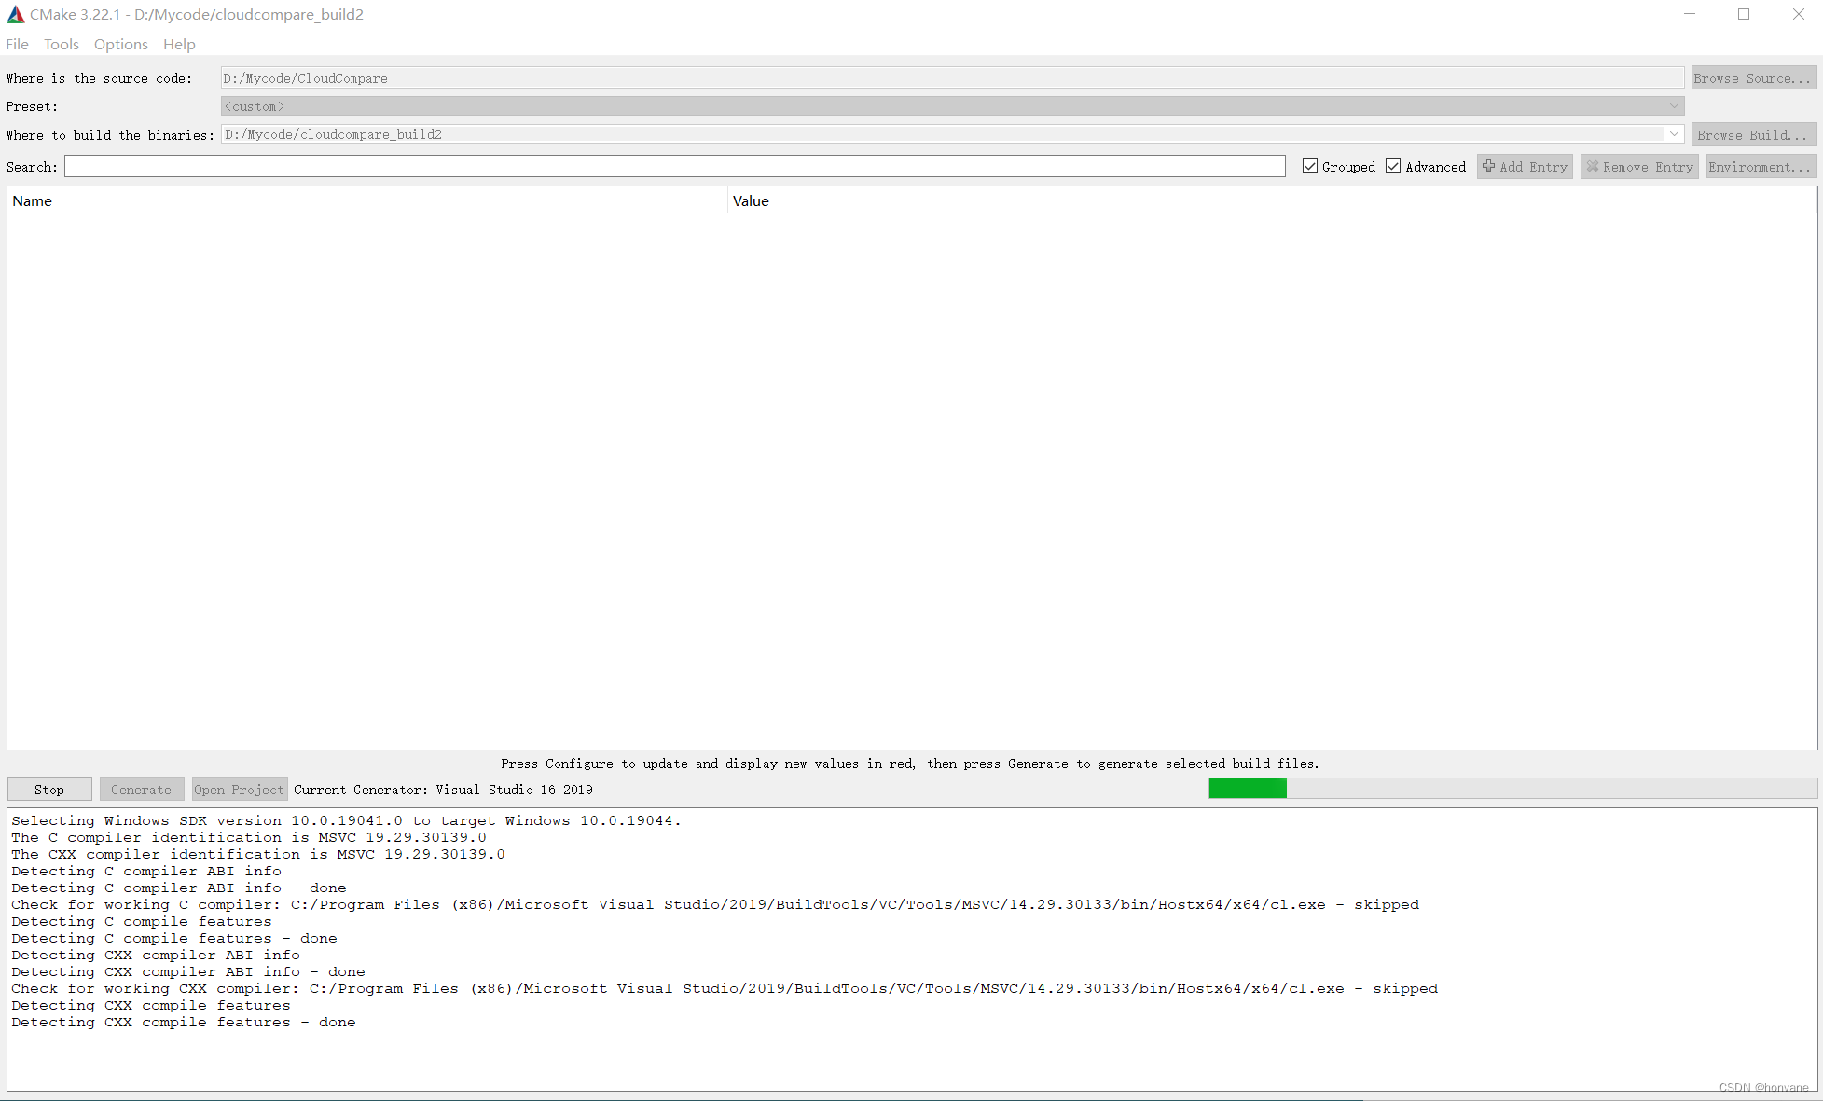The width and height of the screenshot is (1823, 1101).
Task: Open the Tools menu
Action: (61, 44)
